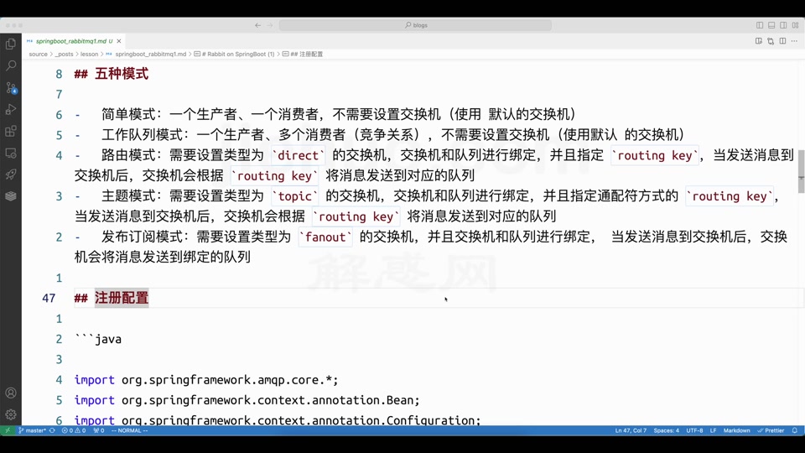Toggle the Secondary Side Bar layout button
This screenshot has width=805, height=453.
tap(783, 25)
